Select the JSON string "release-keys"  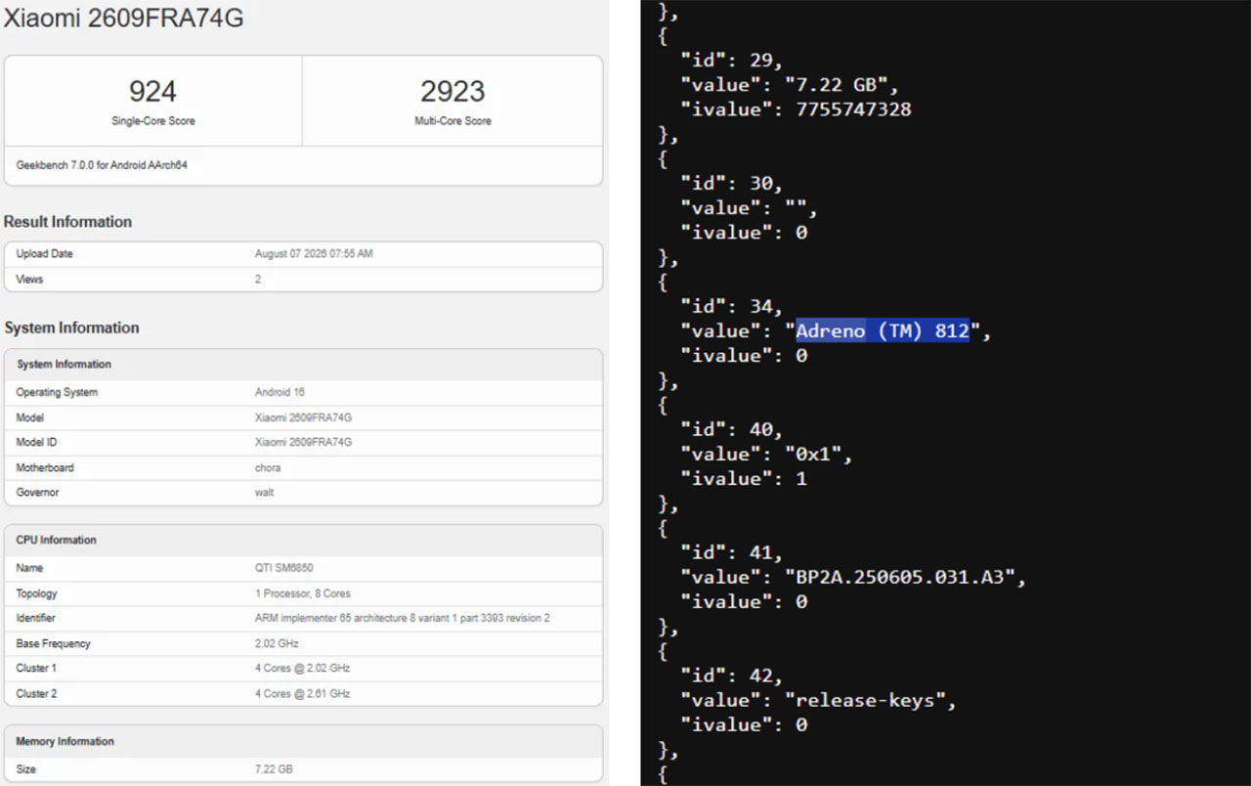866,701
